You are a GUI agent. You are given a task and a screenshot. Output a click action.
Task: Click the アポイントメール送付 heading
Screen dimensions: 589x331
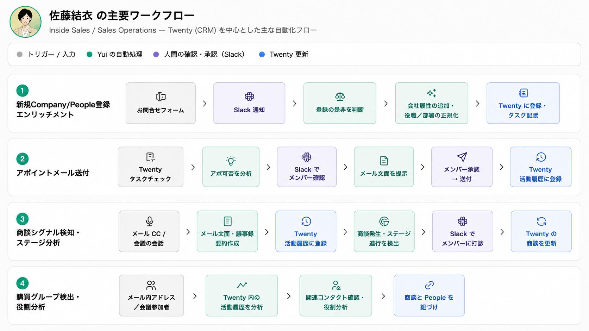[52, 173]
